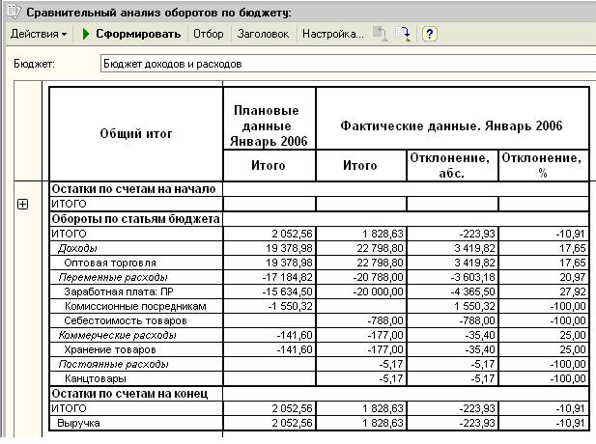Select Остатки по счетам на конец row

pos(319,394)
